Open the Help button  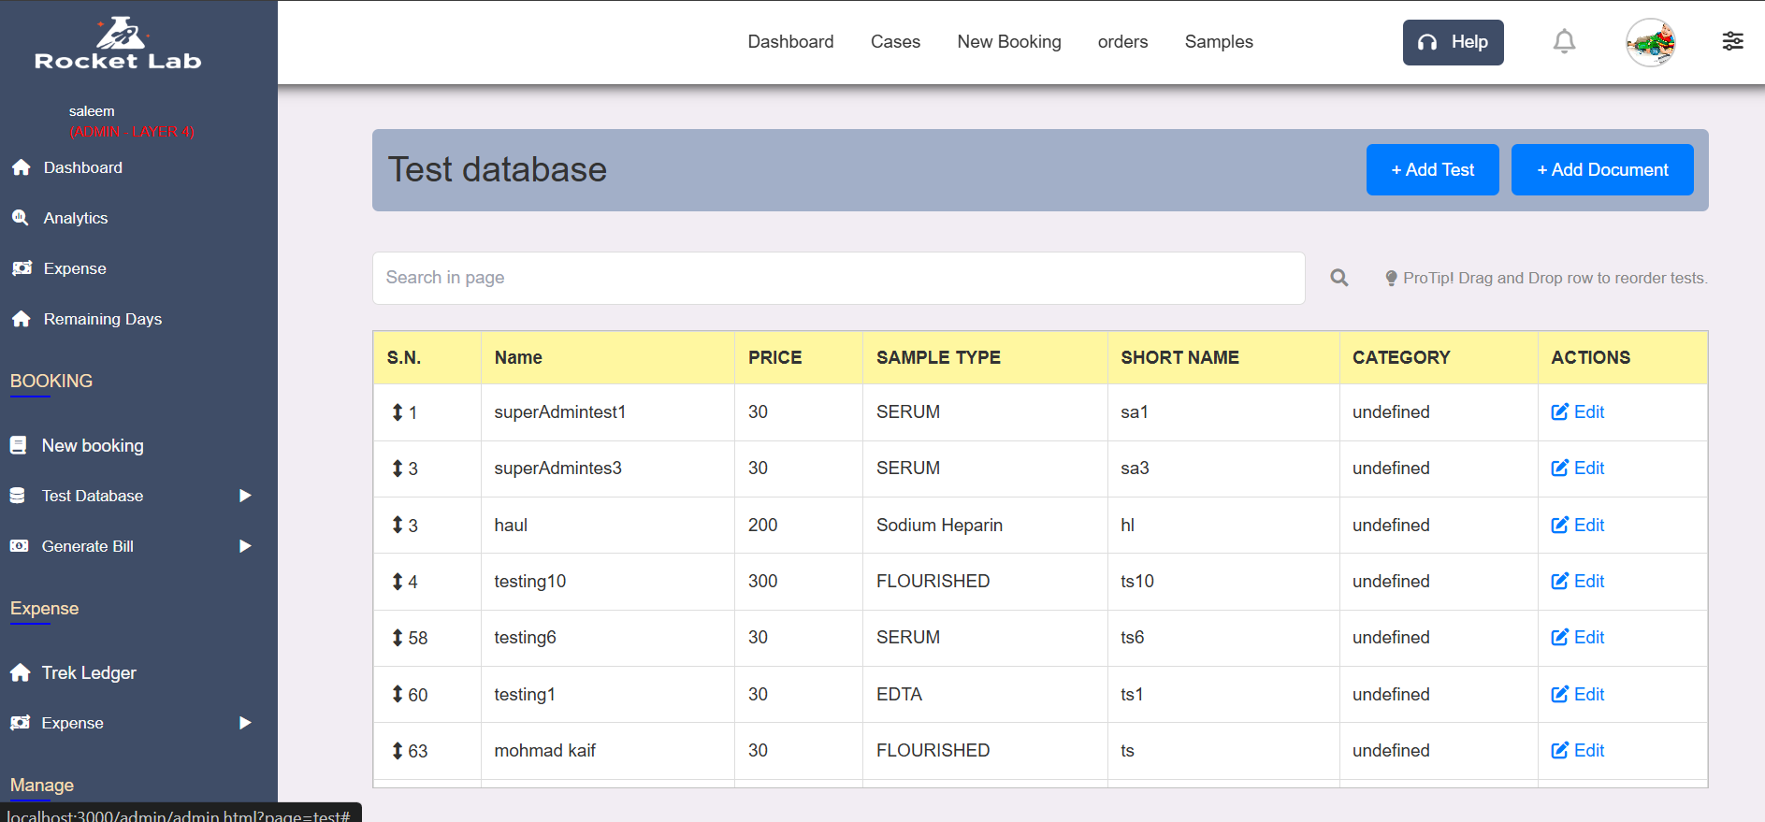click(1453, 42)
